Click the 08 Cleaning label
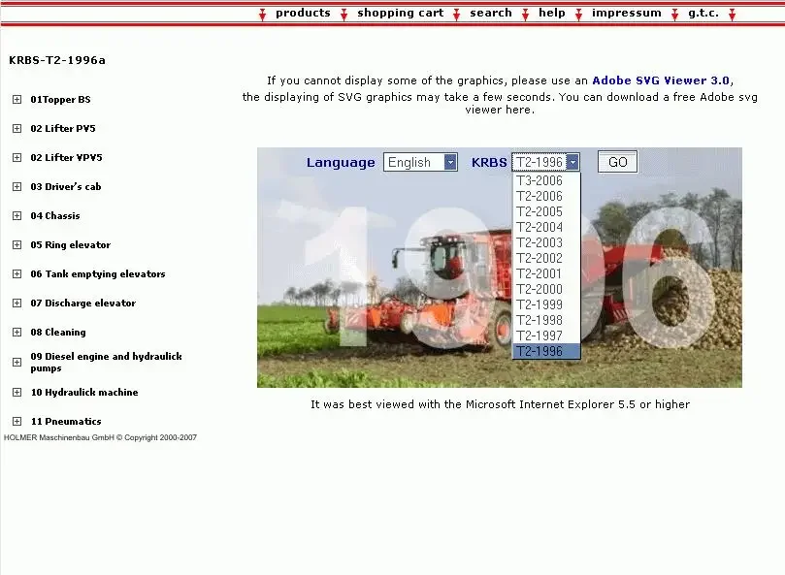785x575 pixels. pyautogui.click(x=58, y=333)
